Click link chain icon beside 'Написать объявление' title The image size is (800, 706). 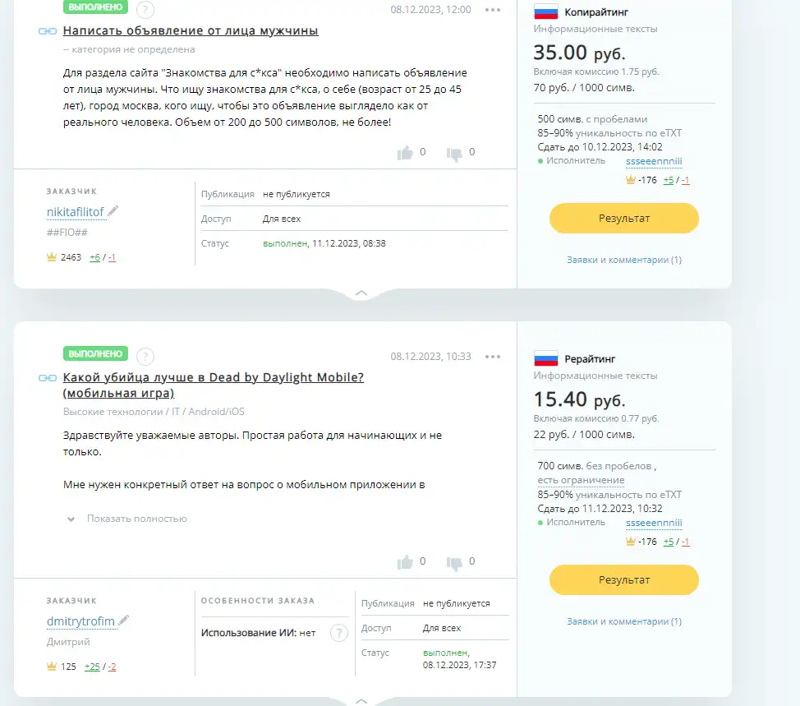coord(48,31)
